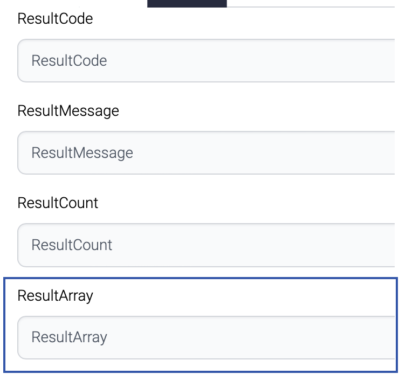Click the ResultArray label text

coord(55,295)
